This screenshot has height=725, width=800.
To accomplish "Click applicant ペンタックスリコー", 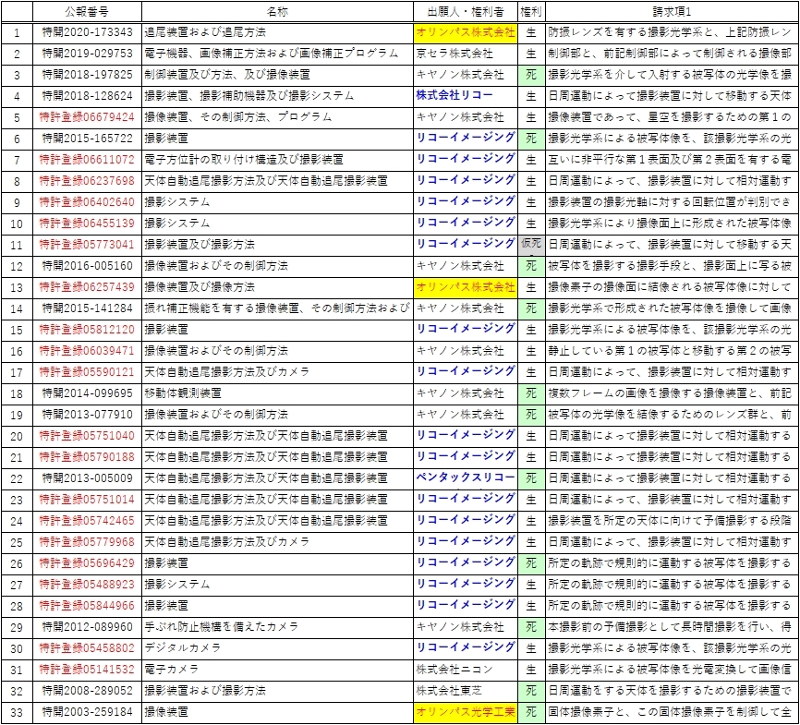I will click(x=466, y=477).
